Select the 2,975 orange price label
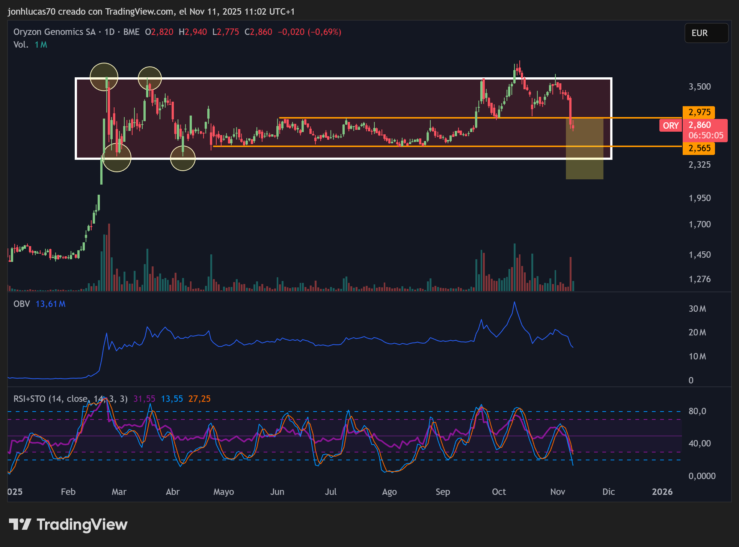The height and width of the screenshot is (547, 739). [x=699, y=112]
